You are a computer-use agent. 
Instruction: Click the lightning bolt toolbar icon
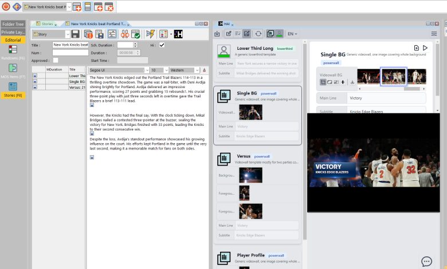(150, 34)
